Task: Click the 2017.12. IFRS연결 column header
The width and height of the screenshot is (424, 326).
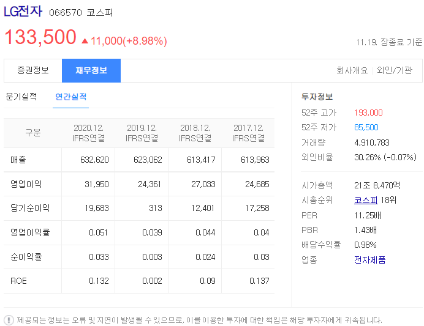Action: click(248, 133)
